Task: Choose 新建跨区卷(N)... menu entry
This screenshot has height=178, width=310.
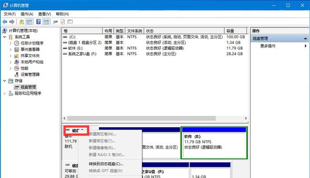Action: [110, 134]
